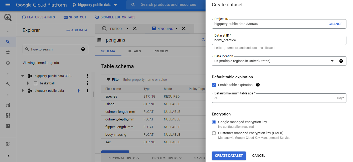Switch to the SCHEMA tab
The image size is (353, 162).
pos(108,51)
